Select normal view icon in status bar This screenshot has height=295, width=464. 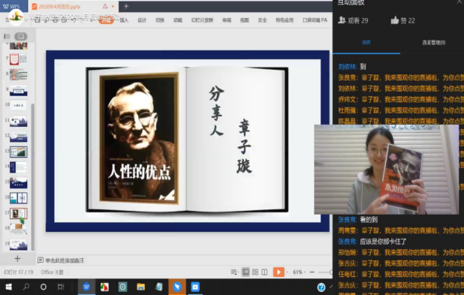(246, 272)
